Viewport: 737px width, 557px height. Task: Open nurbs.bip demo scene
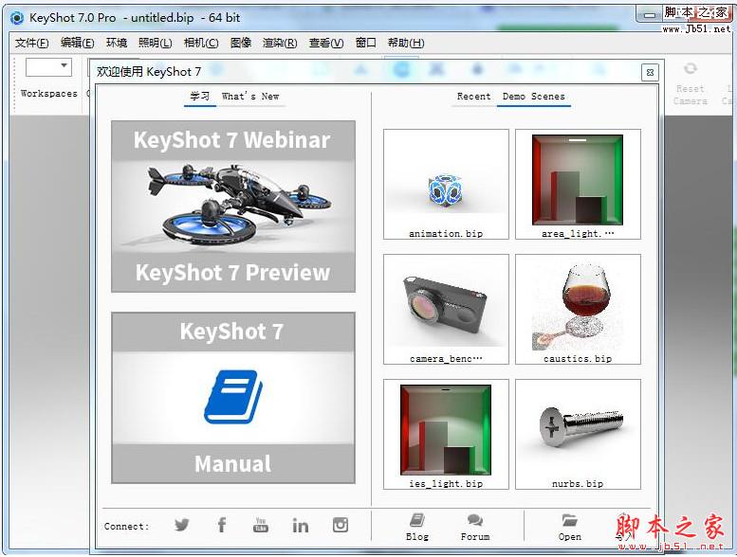click(578, 435)
